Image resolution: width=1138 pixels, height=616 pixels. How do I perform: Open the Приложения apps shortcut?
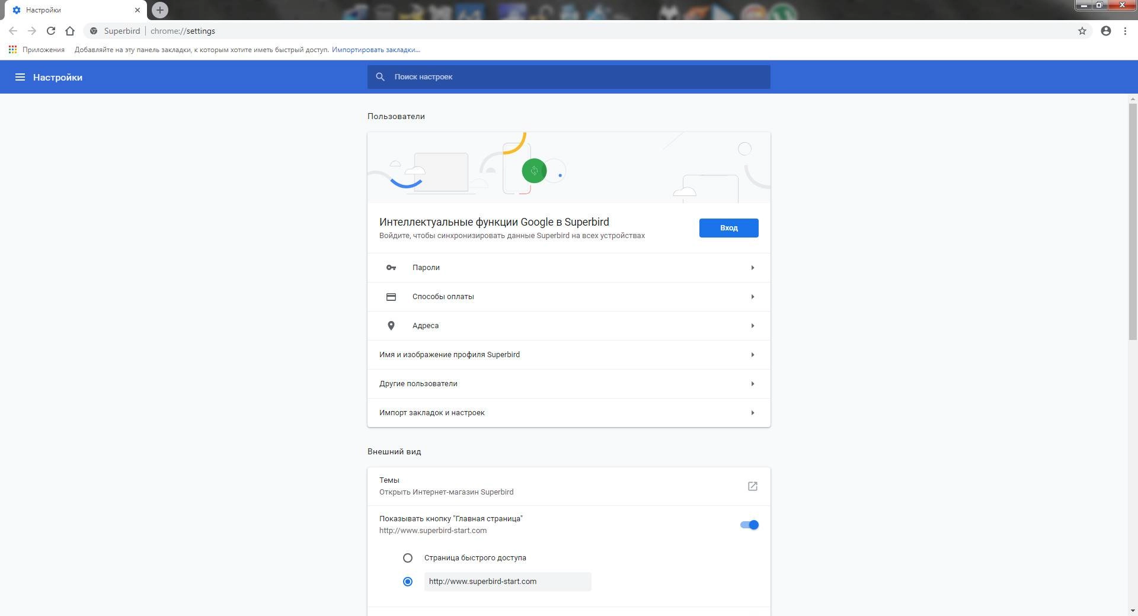pos(37,50)
